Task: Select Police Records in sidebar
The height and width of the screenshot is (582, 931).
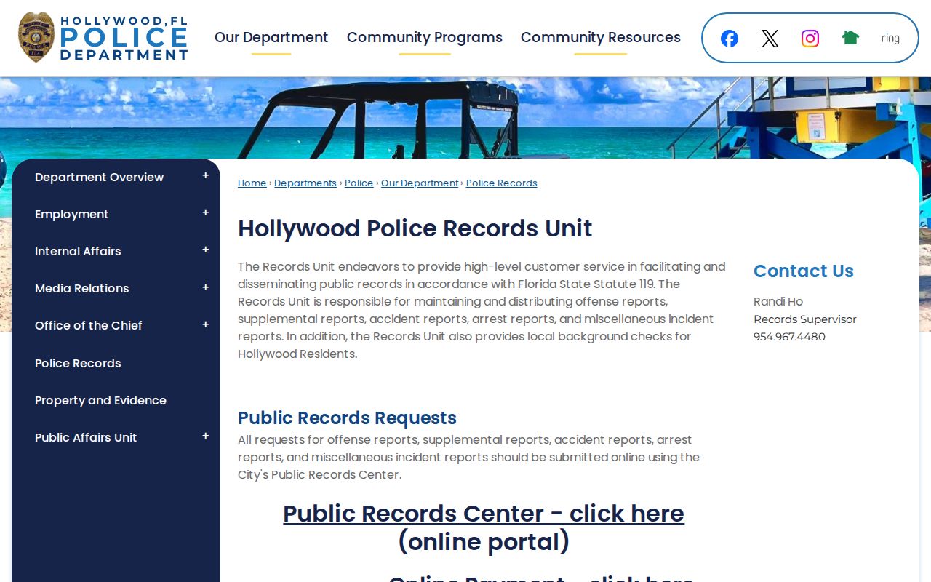Action: pyautogui.click(x=78, y=364)
